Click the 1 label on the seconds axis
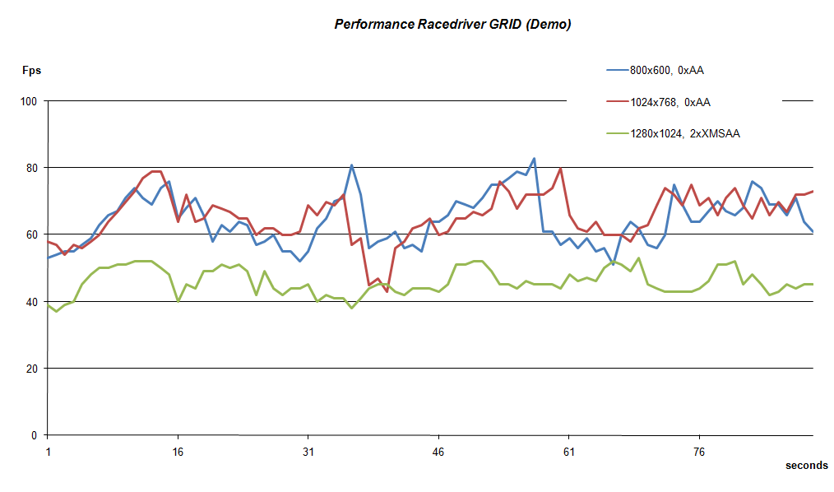Screen dimensions: 834x492 (x=48, y=453)
